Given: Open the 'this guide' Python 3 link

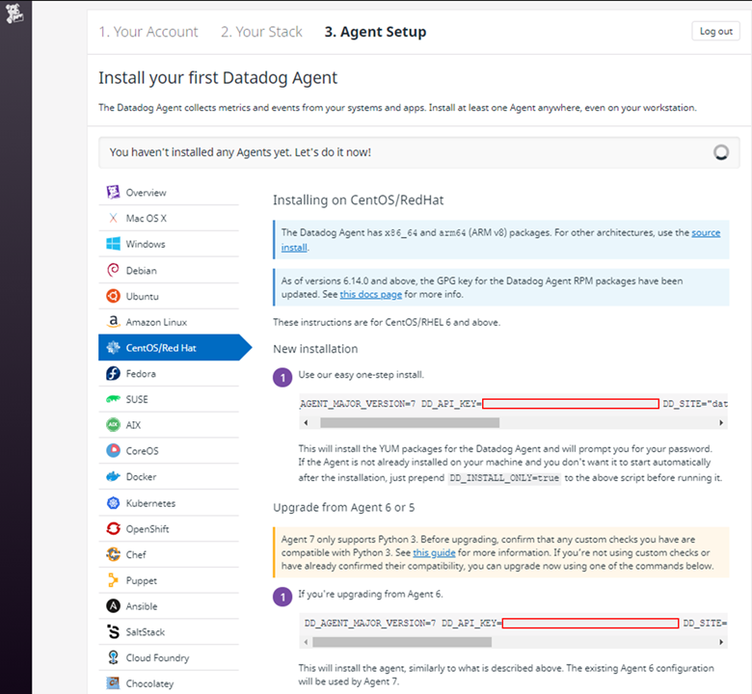Looking at the screenshot, I should 434,552.
